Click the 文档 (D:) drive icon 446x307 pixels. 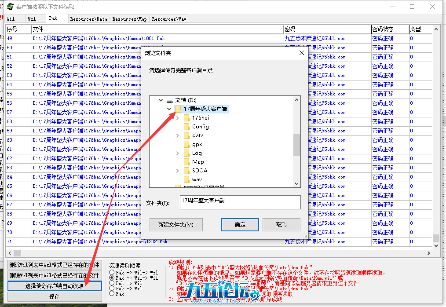click(170, 100)
